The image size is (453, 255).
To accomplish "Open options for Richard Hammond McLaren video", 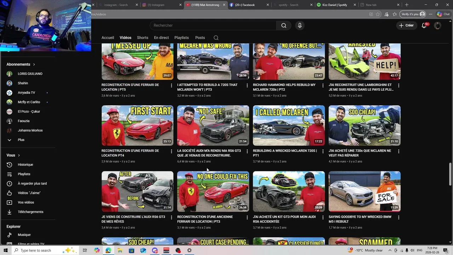I will tap(323, 85).
